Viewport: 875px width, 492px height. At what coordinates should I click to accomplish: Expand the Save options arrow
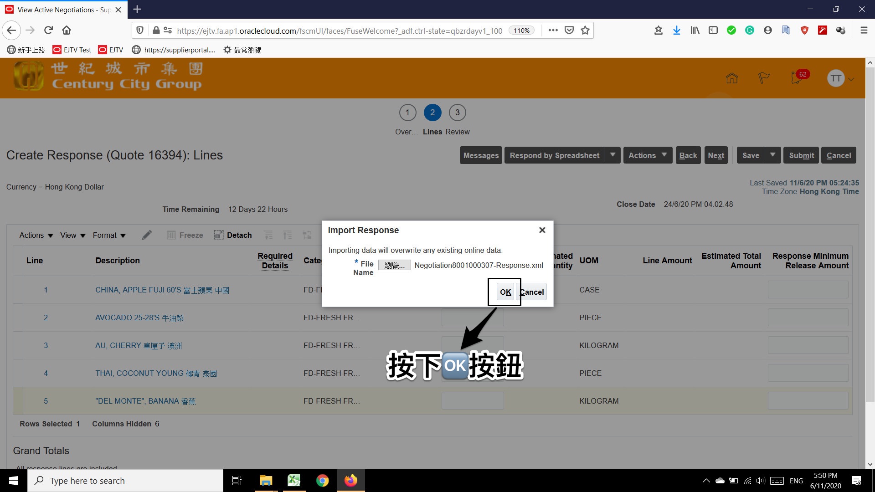point(772,155)
